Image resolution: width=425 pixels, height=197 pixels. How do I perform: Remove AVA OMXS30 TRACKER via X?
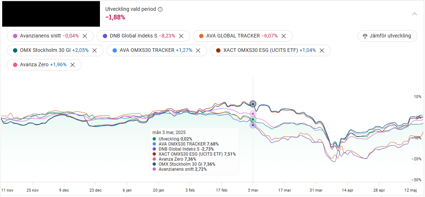[198, 50]
